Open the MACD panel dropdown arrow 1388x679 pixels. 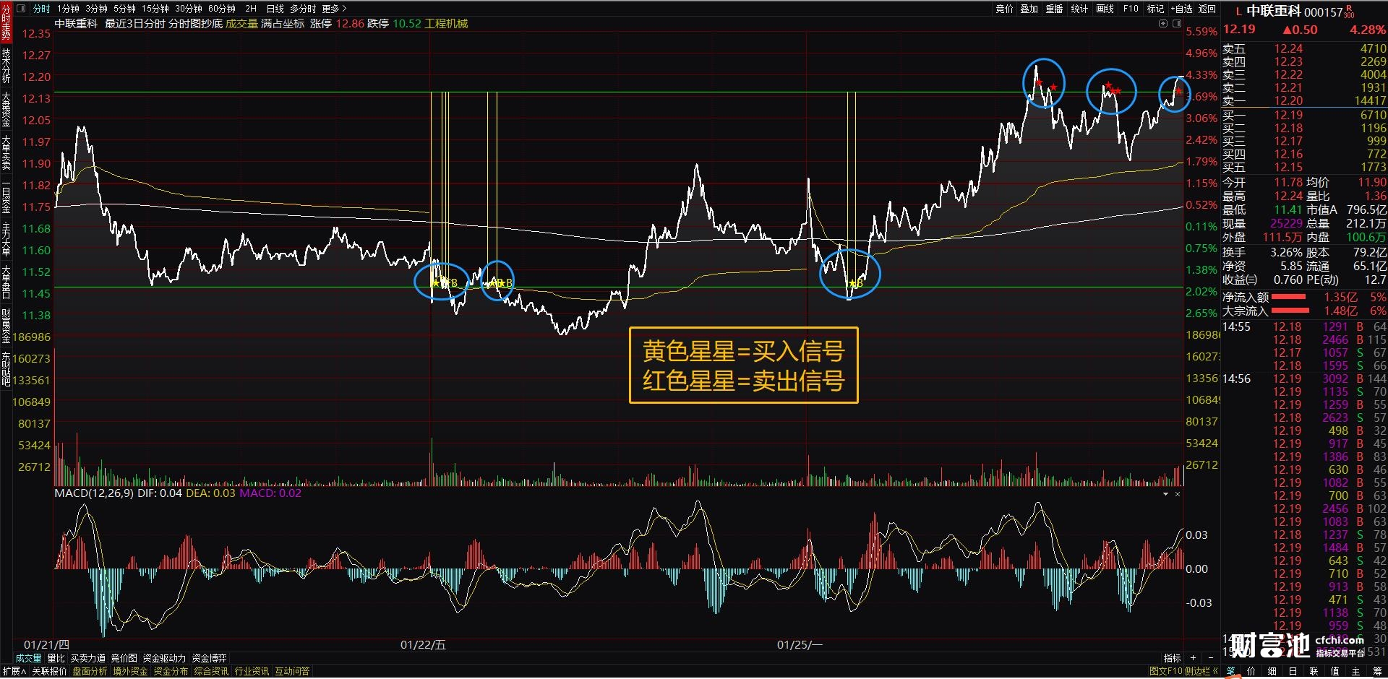[x=1165, y=494]
